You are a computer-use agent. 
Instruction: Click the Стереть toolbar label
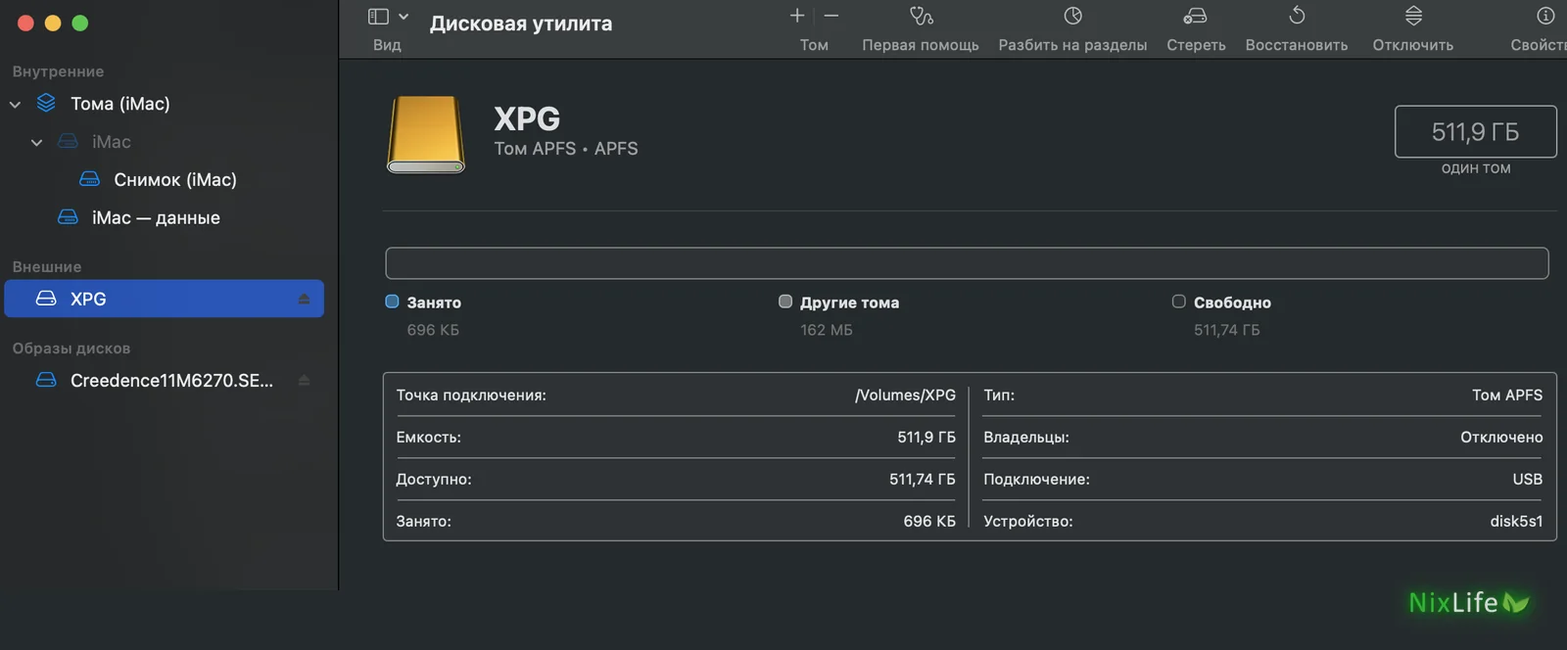(x=1196, y=45)
